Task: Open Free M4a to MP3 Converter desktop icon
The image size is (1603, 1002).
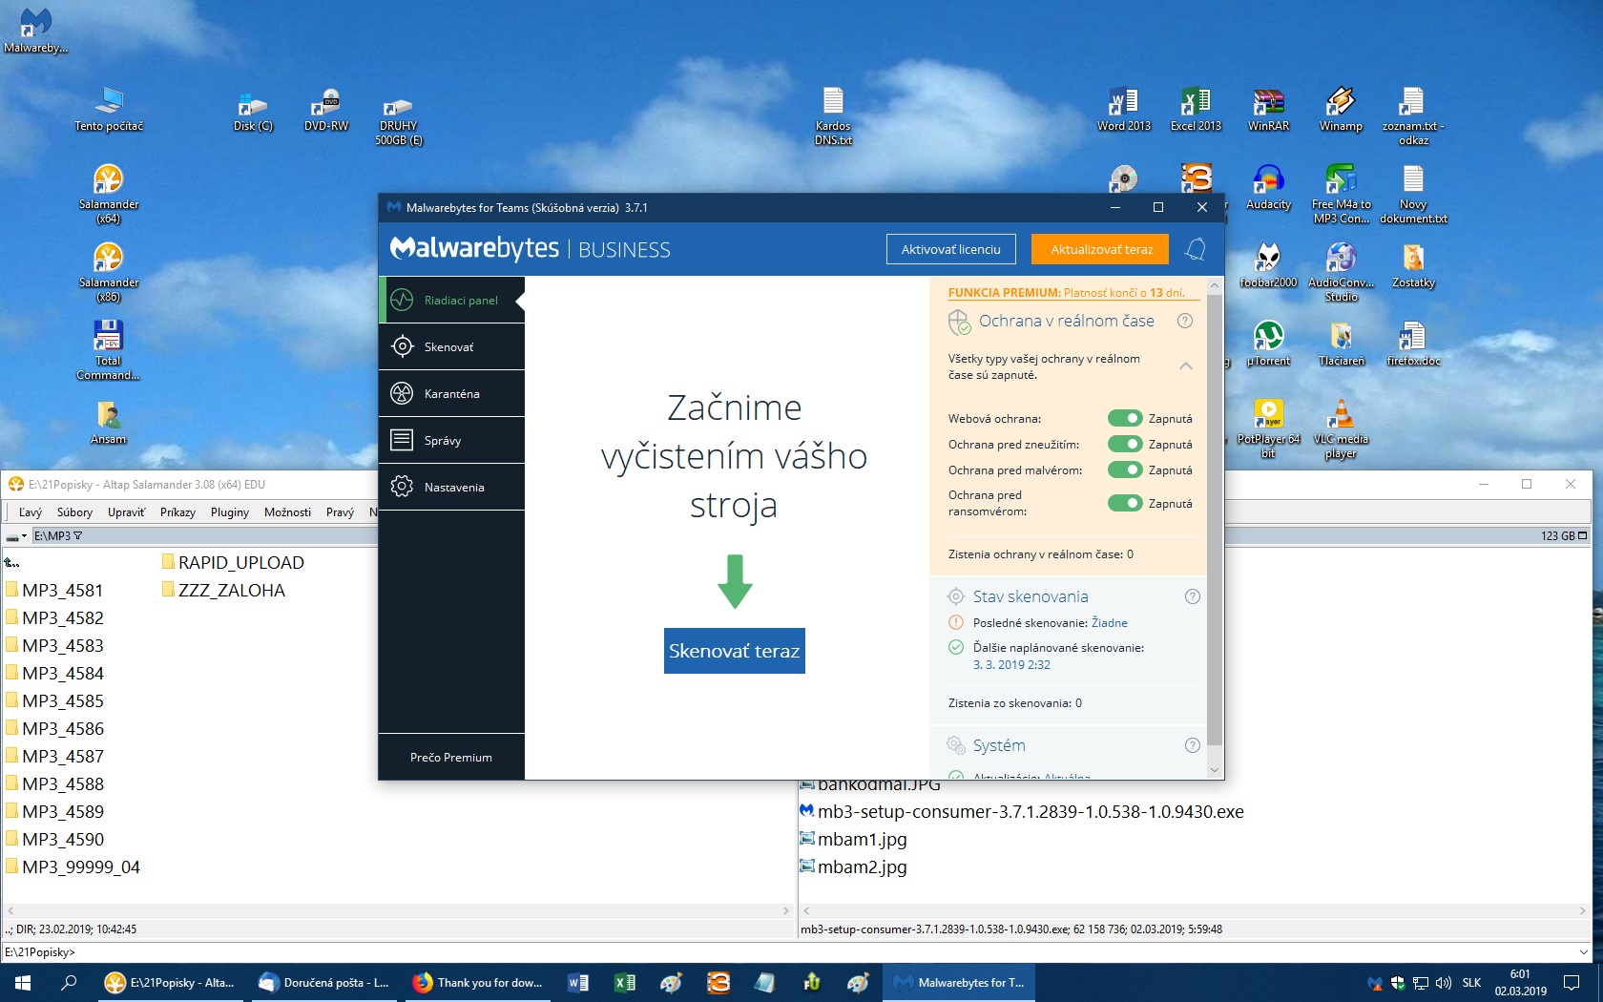Action: (1341, 194)
